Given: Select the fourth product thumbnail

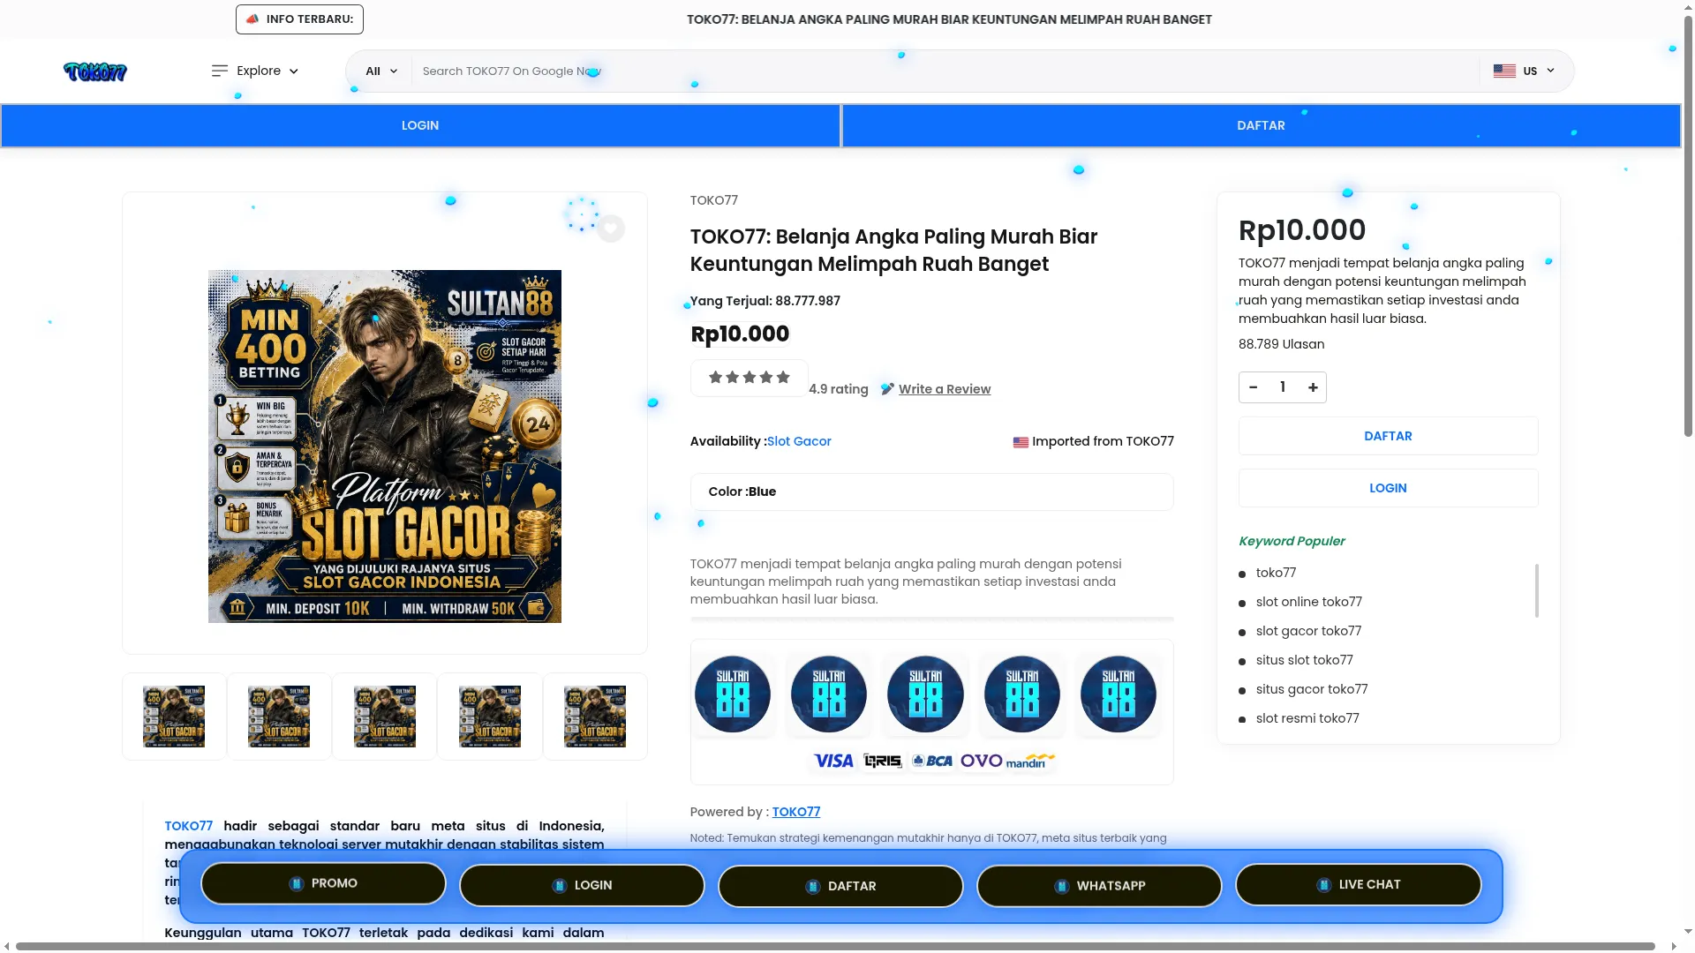Looking at the screenshot, I should 490,717.
